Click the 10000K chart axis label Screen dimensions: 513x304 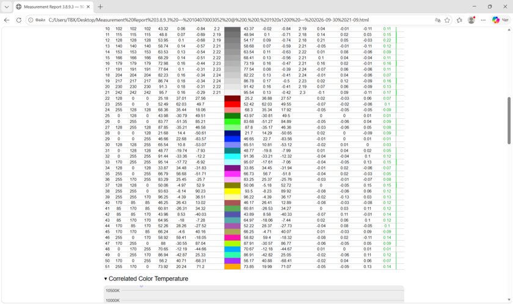click(112, 300)
